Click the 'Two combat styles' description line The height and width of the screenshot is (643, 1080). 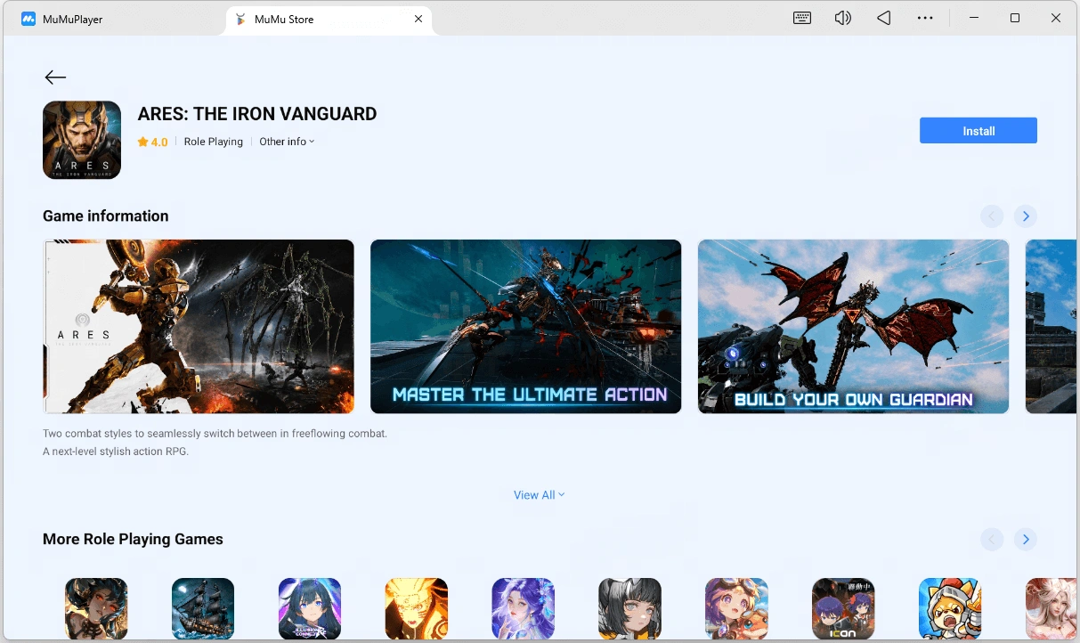click(215, 434)
